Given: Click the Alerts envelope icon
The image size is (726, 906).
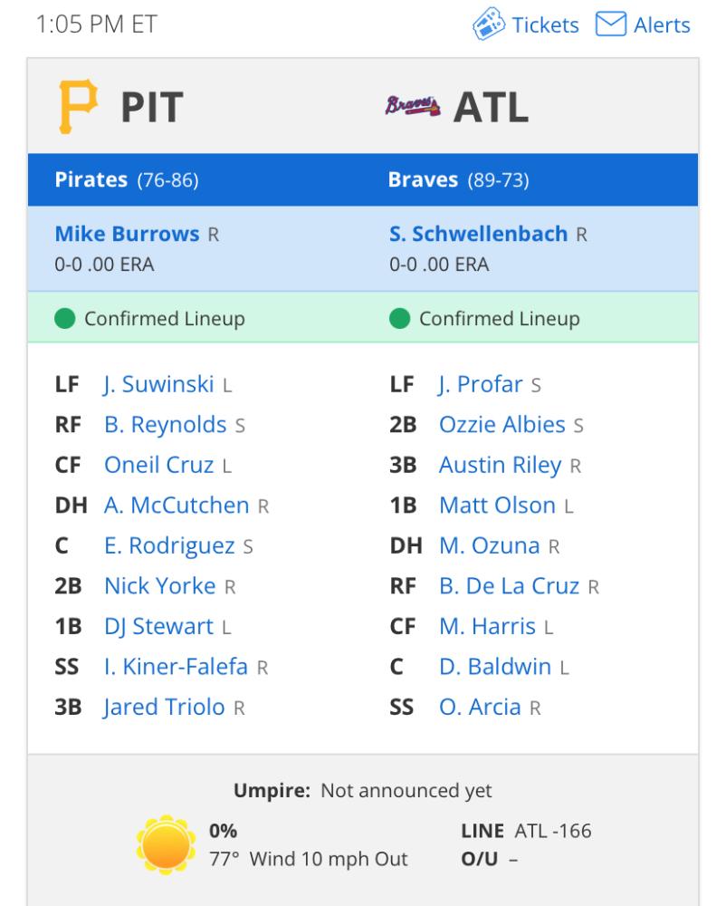Looking at the screenshot, I should [x=610, y=24].
